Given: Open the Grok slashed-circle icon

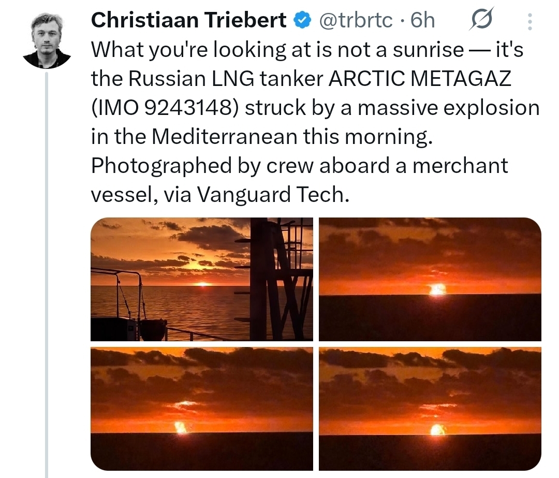Looking at the screenshot, I should [x=482, y=21].
